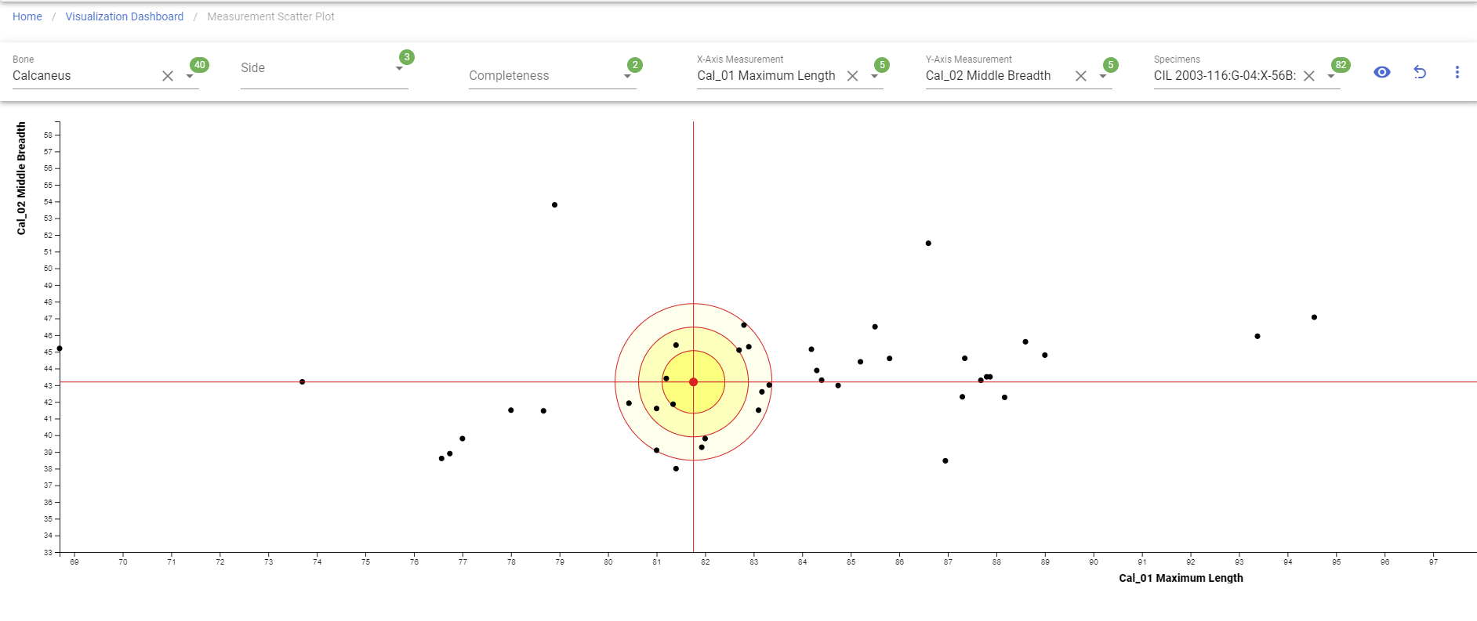1477x621 pixels.
Task: Expand the Specimens dropdown arrow
Action: [x=1330, y=76]
